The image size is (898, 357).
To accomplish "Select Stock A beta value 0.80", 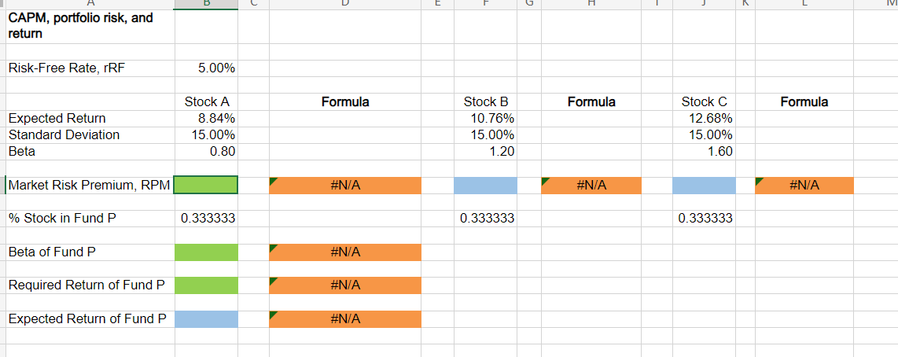I will (207, 152).
